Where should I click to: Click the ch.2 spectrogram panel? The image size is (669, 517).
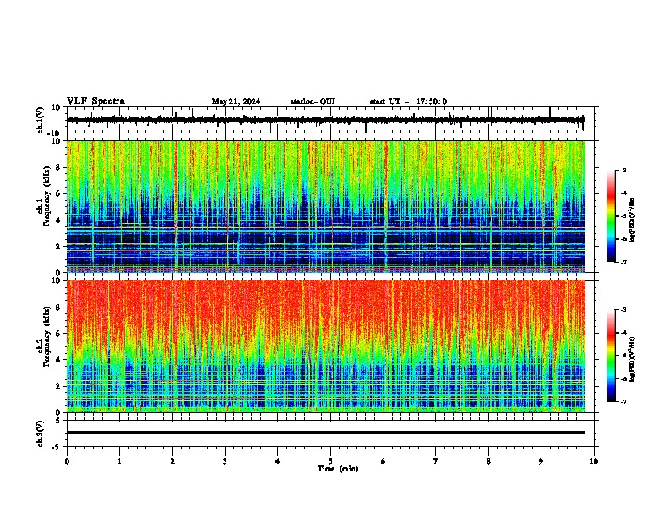point(326,346)
